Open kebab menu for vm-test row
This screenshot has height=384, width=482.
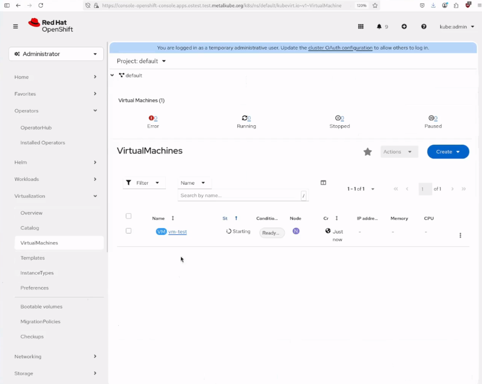pos(460,235)
